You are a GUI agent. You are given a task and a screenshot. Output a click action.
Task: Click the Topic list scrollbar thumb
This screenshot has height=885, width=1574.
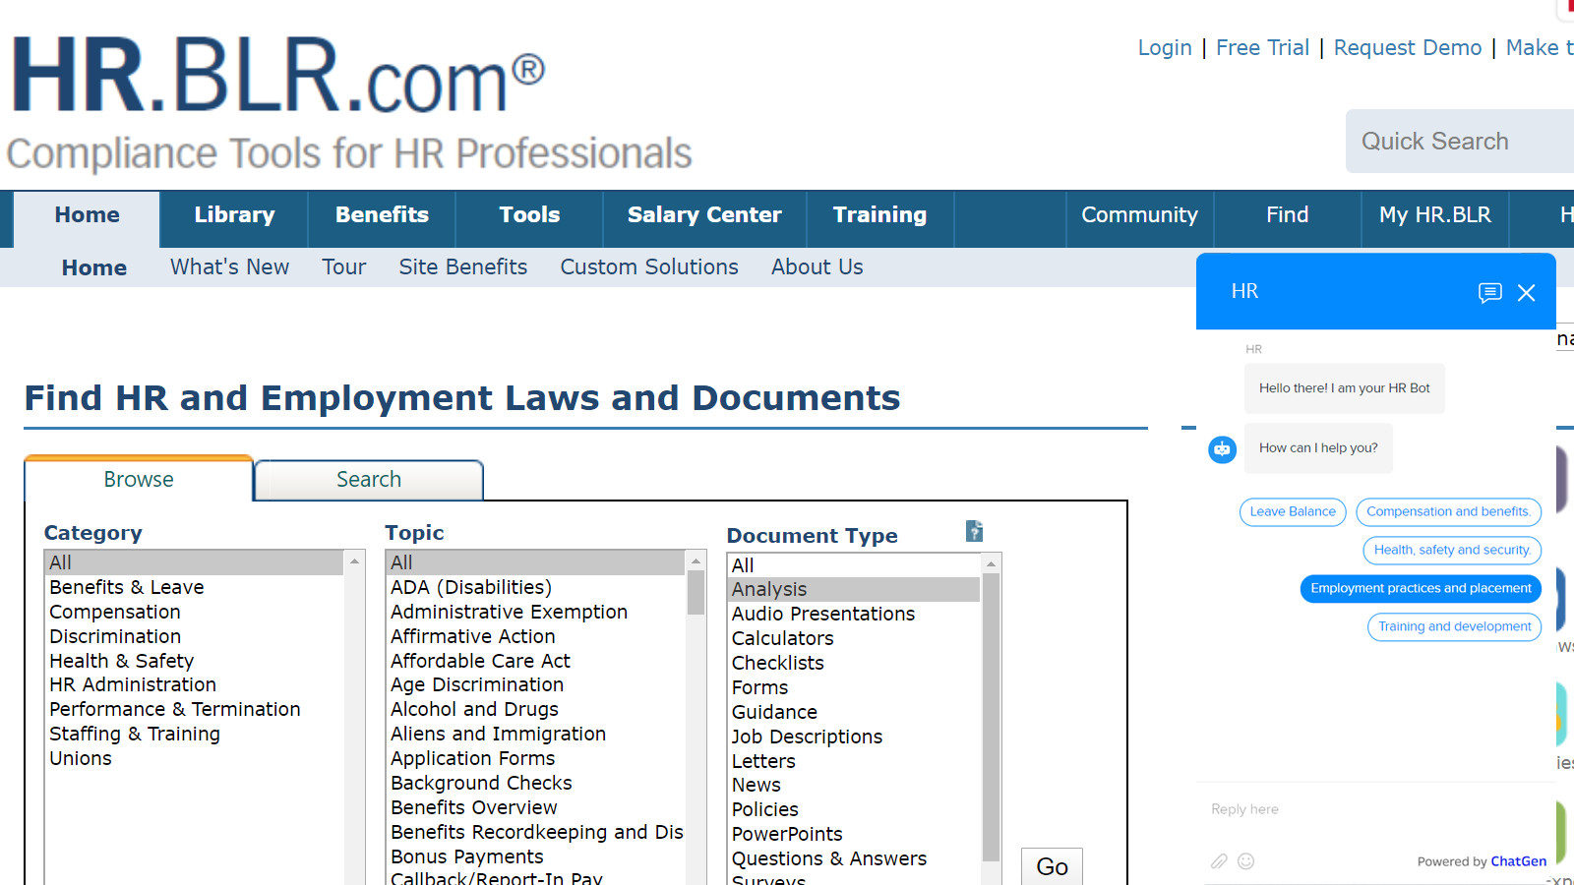(696, 593)
